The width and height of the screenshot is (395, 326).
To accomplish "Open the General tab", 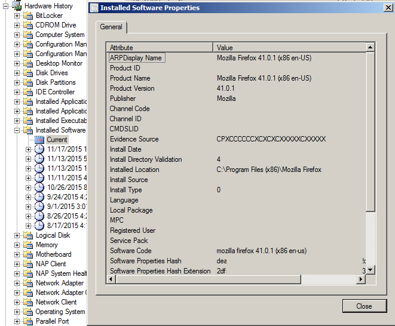I will coord(111,27).
